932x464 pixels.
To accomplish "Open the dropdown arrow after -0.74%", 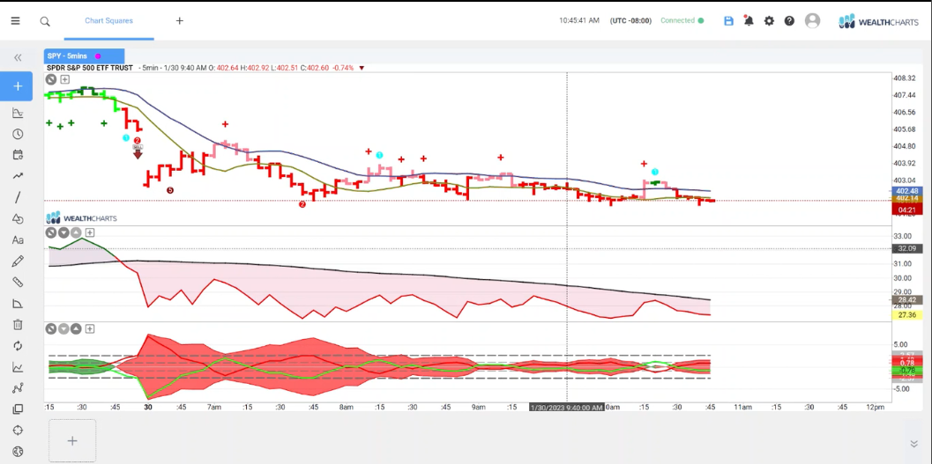I will (x=362, y=69).
